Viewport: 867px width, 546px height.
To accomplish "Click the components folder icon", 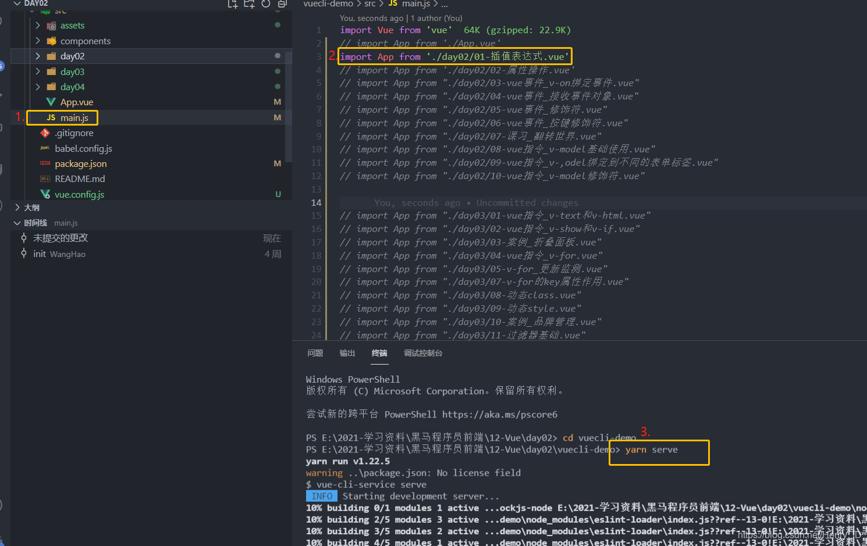I will 51,41.
